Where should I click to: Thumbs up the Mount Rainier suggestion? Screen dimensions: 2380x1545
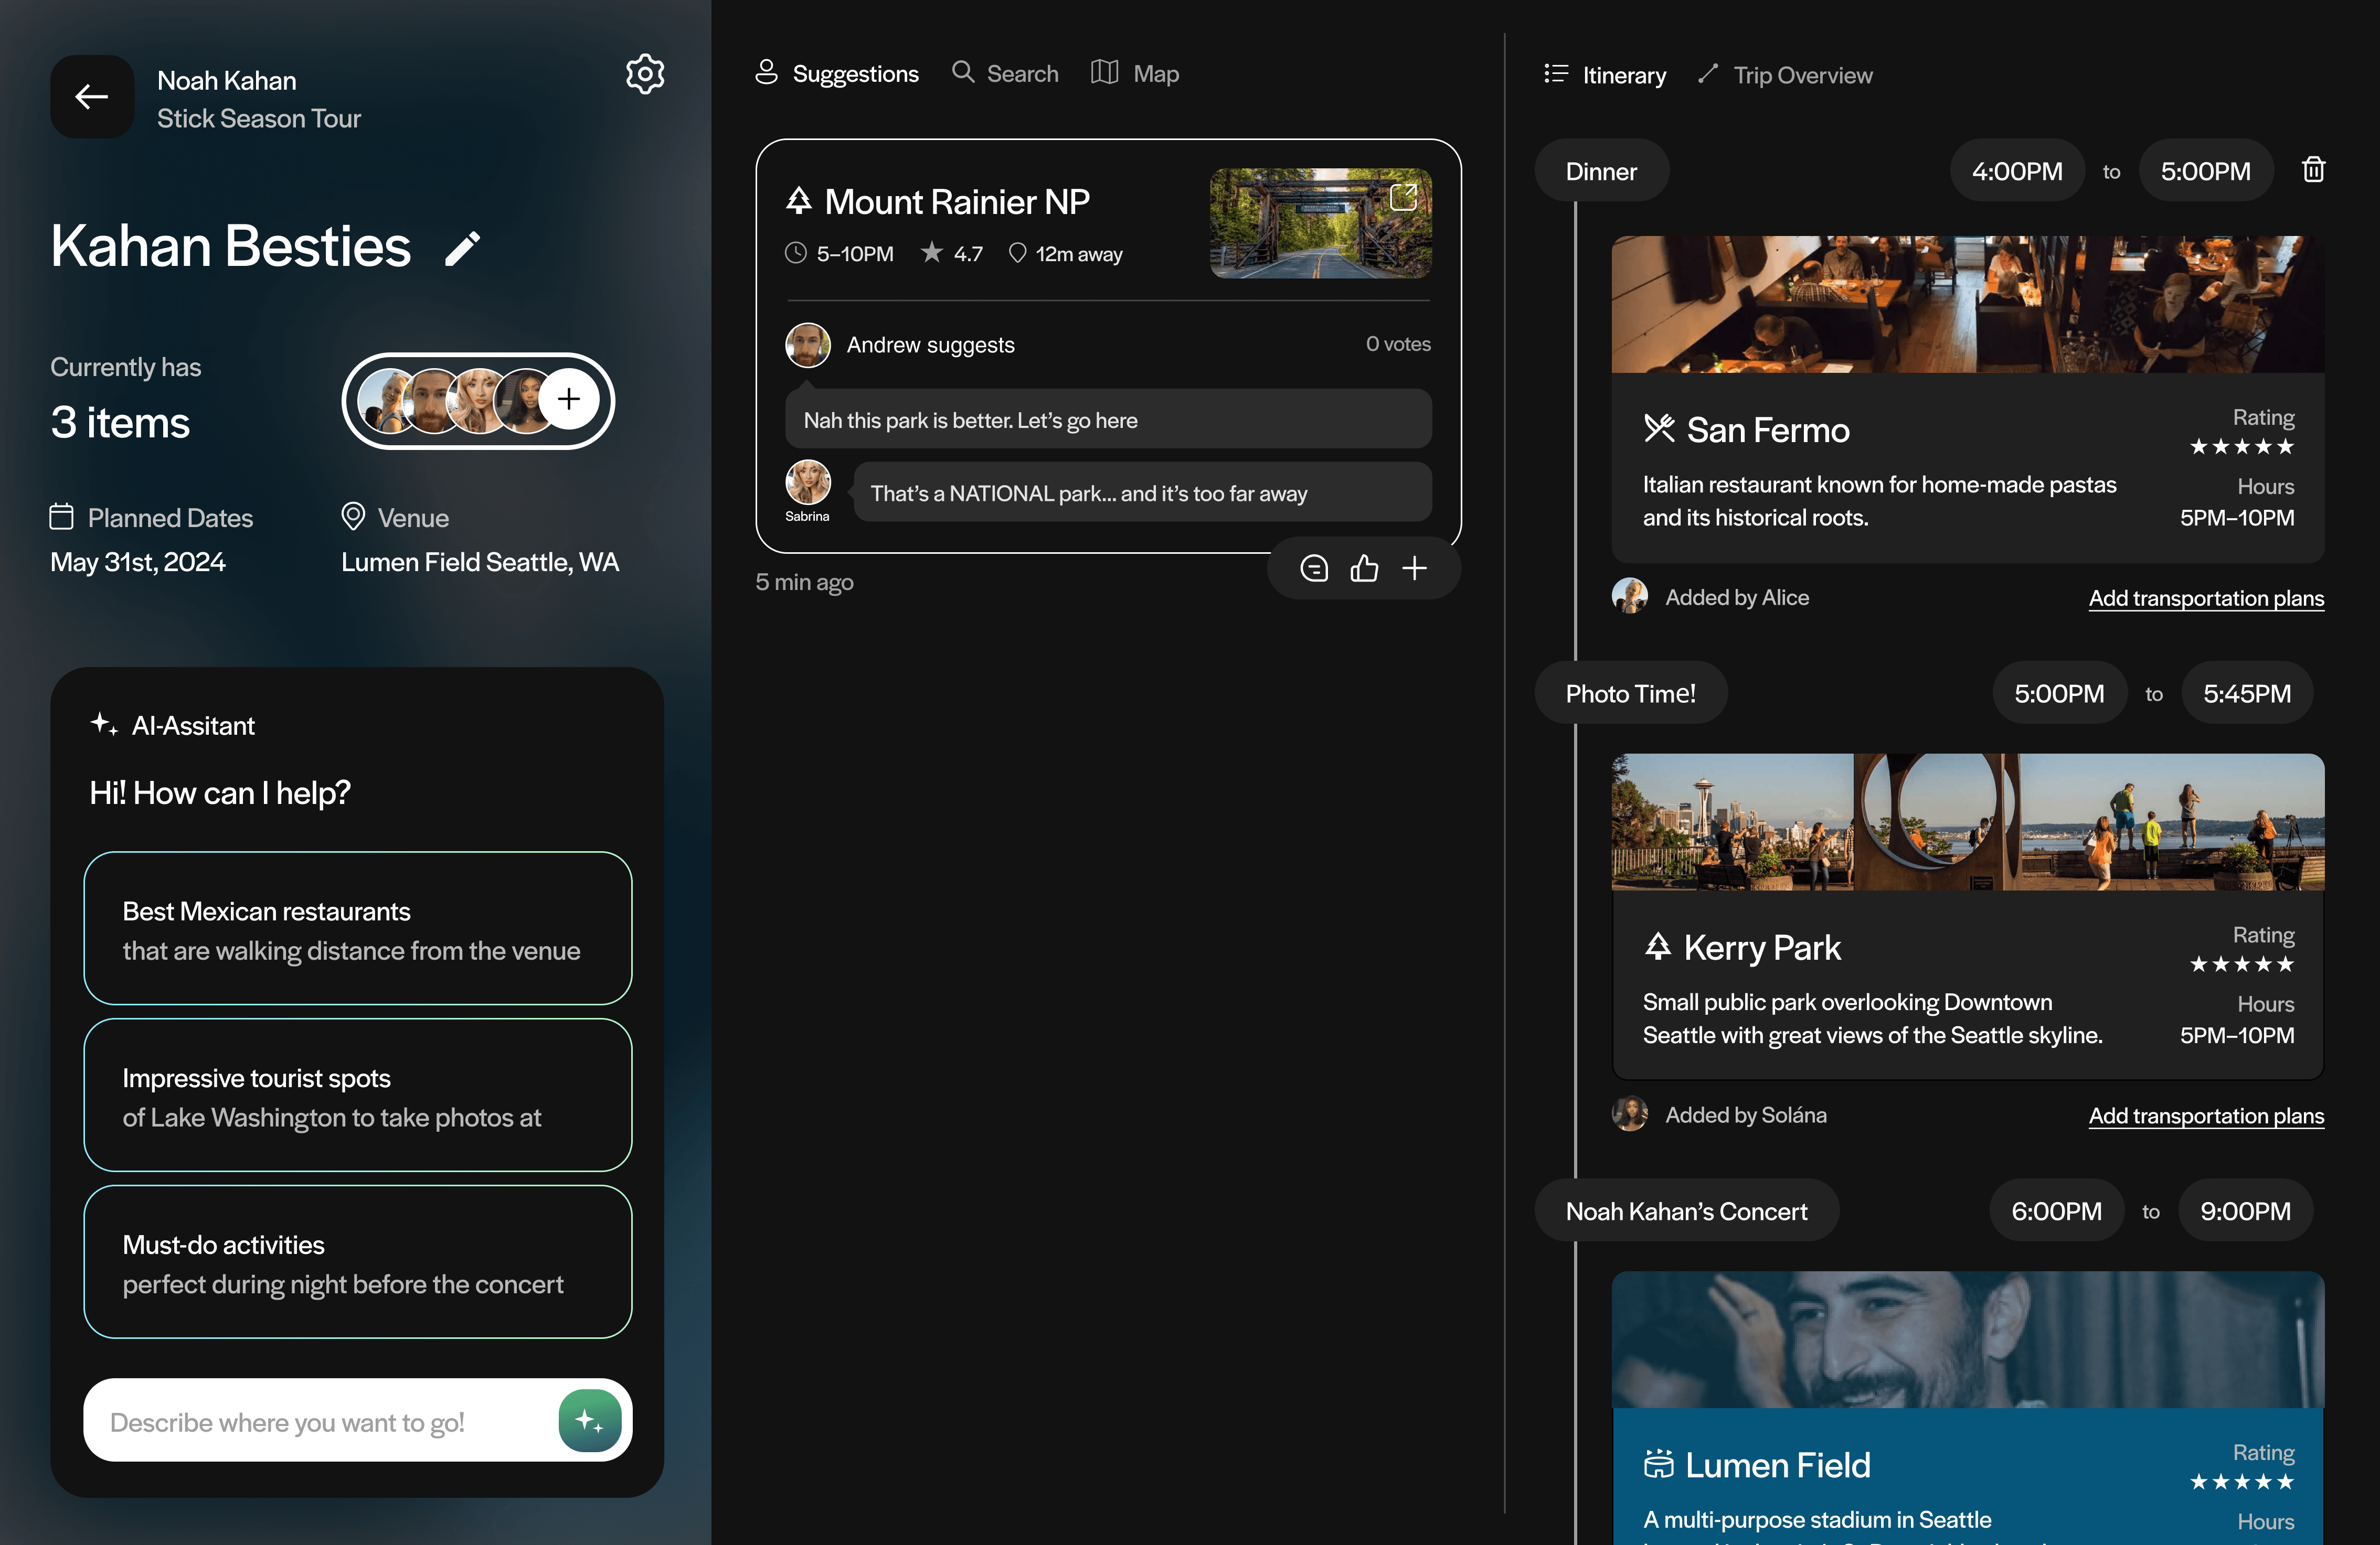(1364, 568)
